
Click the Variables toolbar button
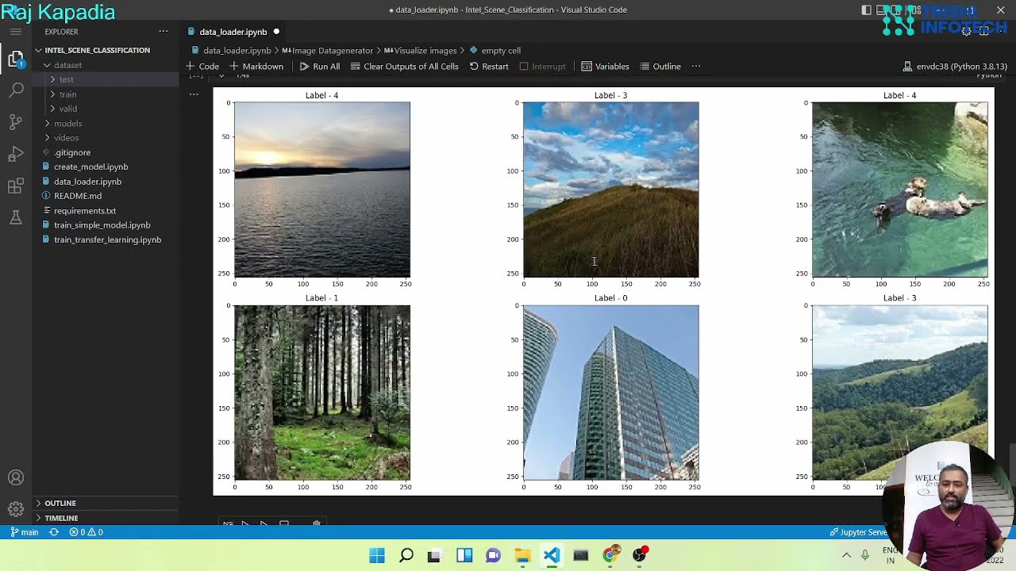605,67
